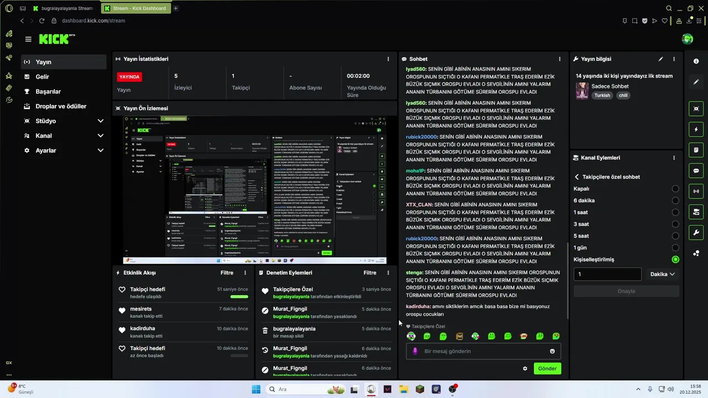The width and height of the screenshot is (708, 398).
Task: Open the Yayın İstatistikleri three-dot menu
Action: point(388,59)
